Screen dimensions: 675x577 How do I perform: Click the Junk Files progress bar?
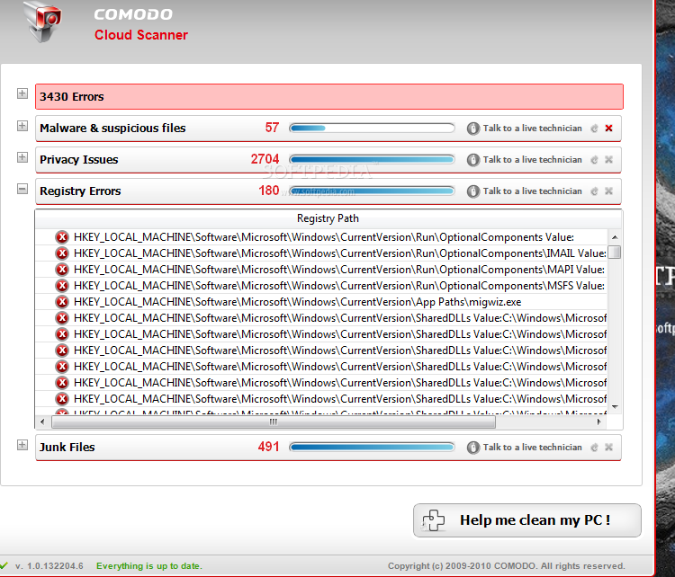[x=372, y=448]
